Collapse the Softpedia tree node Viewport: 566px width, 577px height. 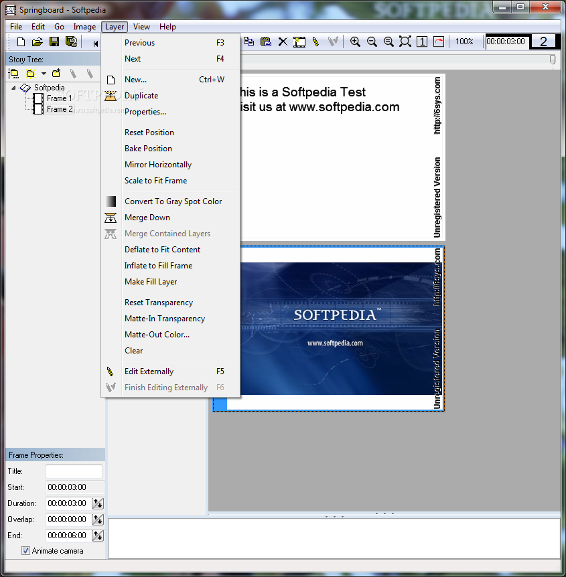(13, 88)
